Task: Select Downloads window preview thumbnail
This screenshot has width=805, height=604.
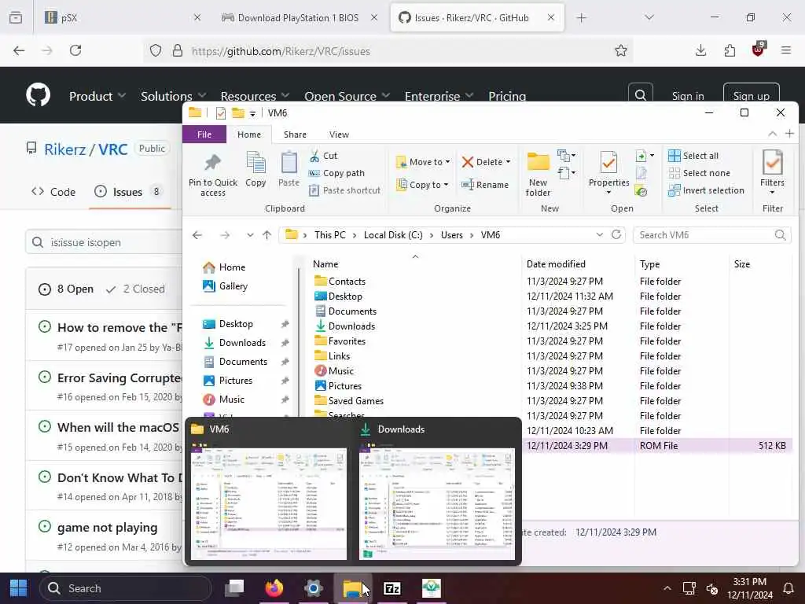Action: pos(437,504)
